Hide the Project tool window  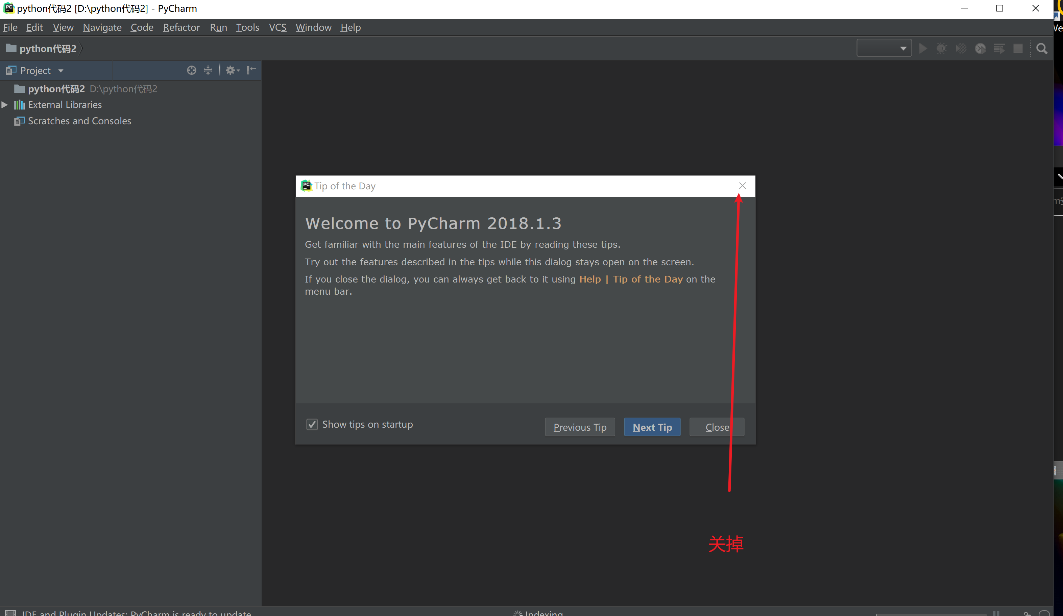(x=251, y=70)
